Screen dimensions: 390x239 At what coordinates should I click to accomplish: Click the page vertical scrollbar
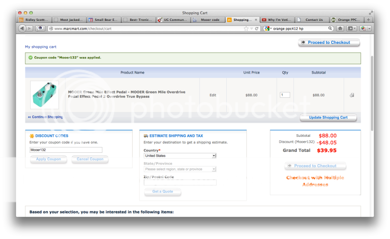372,93
